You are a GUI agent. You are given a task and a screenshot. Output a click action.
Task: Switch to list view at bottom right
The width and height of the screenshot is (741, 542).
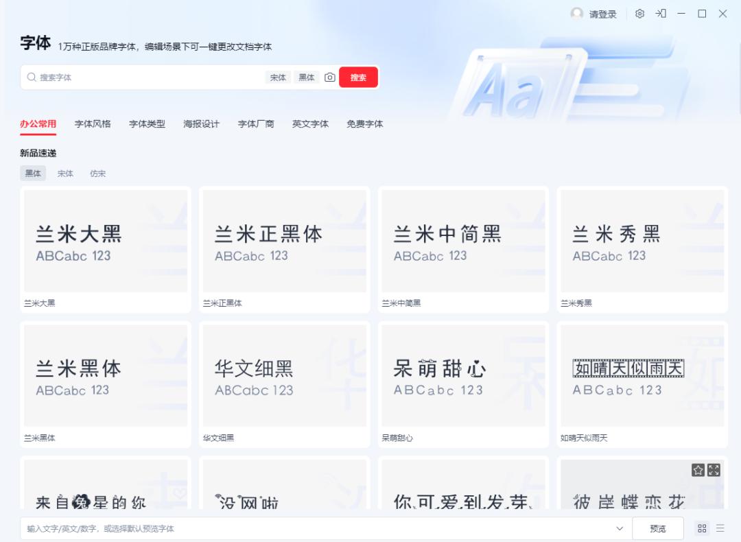[720, 528]
